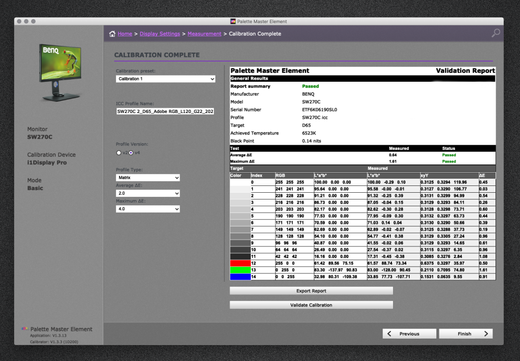The image size is (520, 361).
Task: Click the Finish button's right arrow
Action: [486, 334]
